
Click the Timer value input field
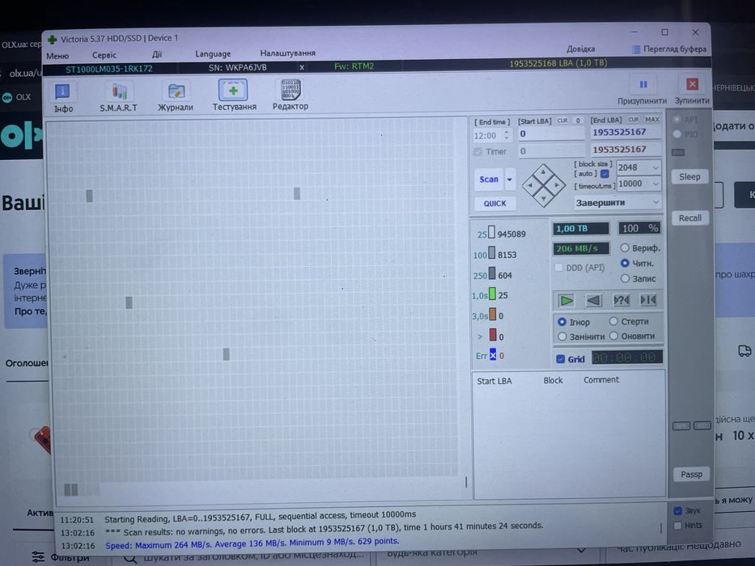(x=551, y=151)
